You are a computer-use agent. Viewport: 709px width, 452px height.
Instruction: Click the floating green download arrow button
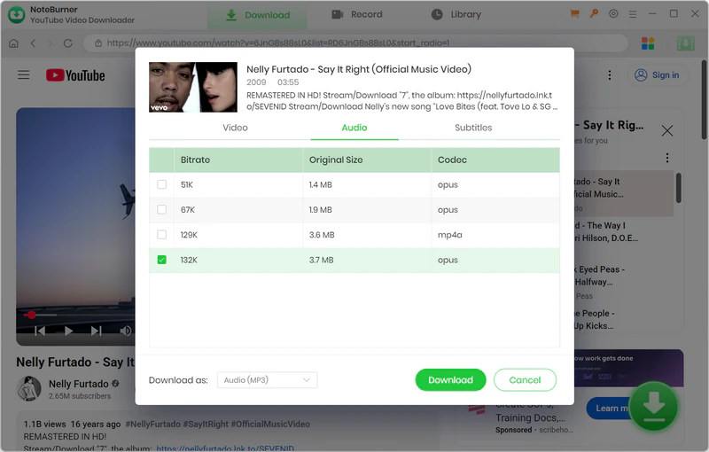pyautogui.click(x=653, y=406)
